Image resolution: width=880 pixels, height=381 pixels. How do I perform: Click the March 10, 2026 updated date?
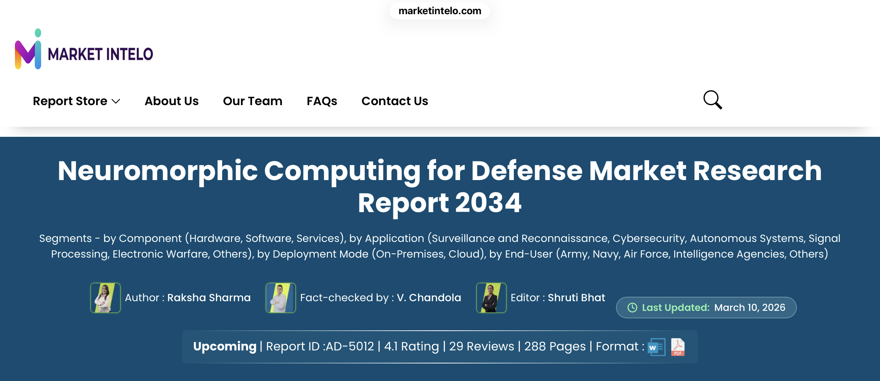click(x=749, y=308)
